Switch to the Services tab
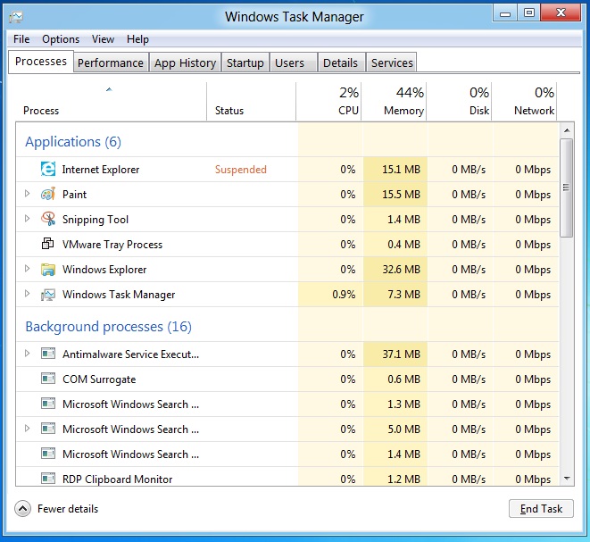590x542 pixels. [392, 63]
